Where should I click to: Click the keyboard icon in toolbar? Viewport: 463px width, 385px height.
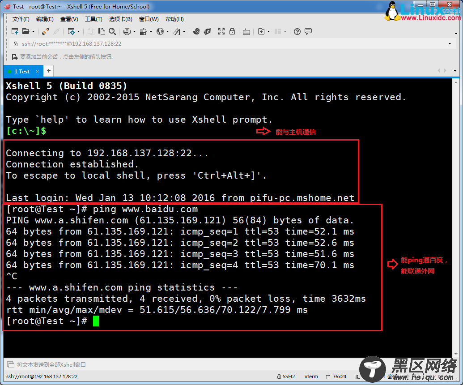click(x=246, y=32)
